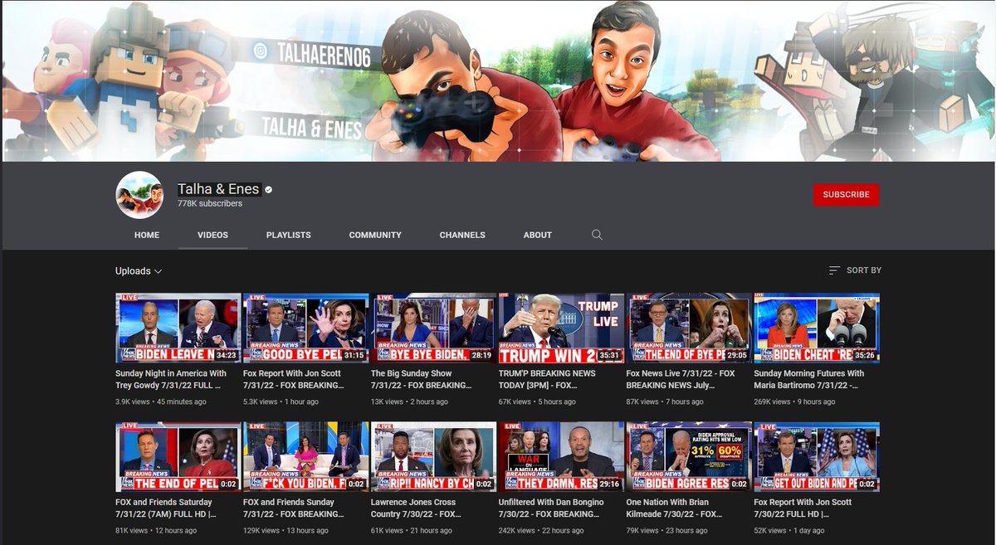The width and height of the screenshot is (996, 545).
Task: Click title Sunday Morning Futures With Maria Bartiromo
Action: 809,379
